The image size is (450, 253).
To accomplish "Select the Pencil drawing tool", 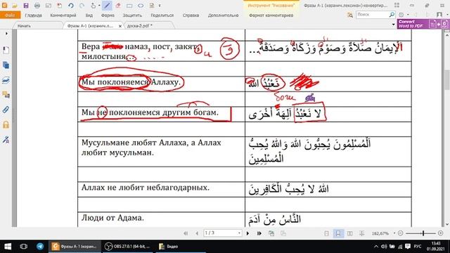I will (x=107, y=6).
